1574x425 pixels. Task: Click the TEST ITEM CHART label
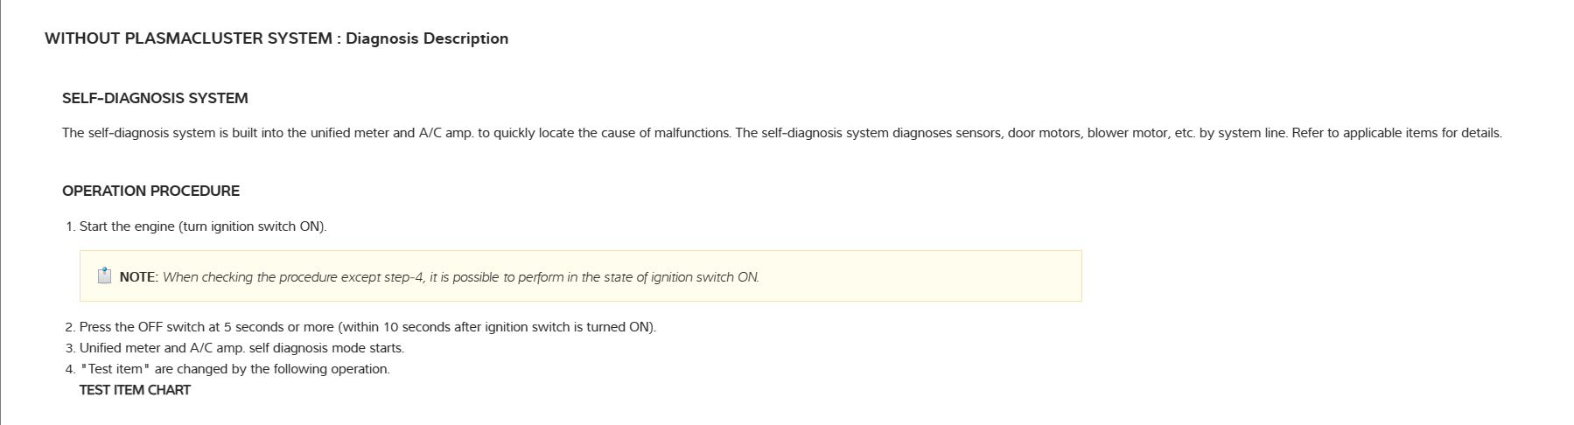click(x=135, y=390)
